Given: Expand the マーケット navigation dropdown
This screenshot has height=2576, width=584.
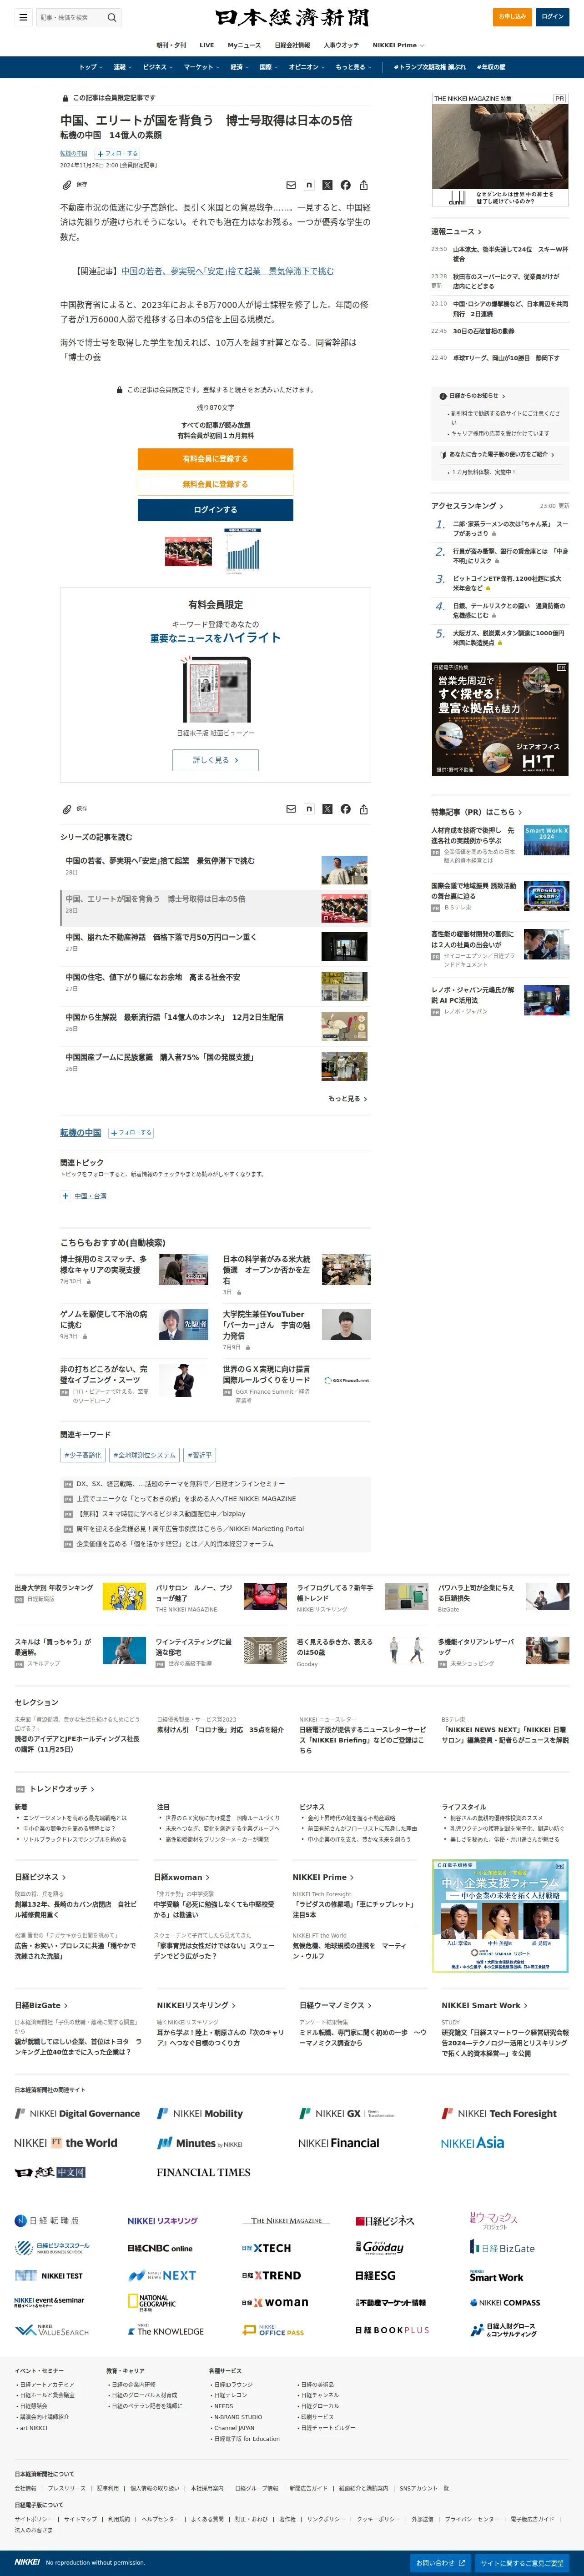Looking at the screenshot, I should coord(201,67).
